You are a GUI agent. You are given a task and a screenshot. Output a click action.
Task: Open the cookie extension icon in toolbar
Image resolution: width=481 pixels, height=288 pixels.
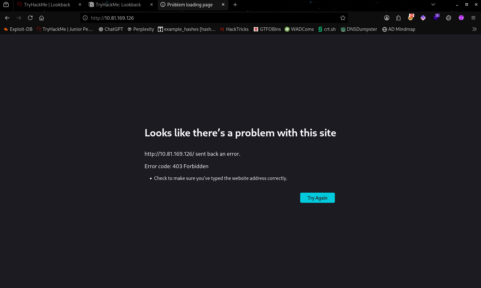449,18
